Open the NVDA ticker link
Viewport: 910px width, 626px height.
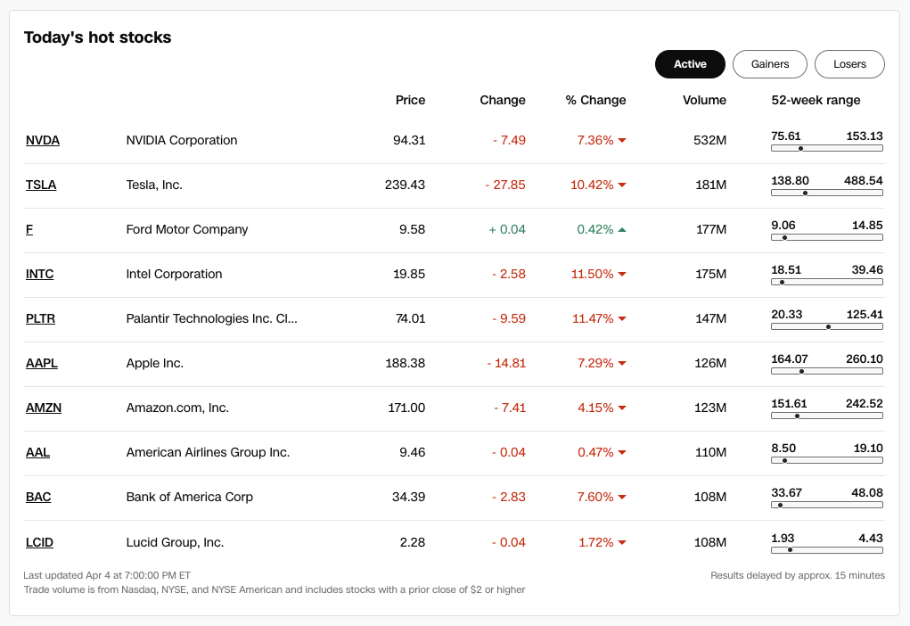tap(43, 140)
